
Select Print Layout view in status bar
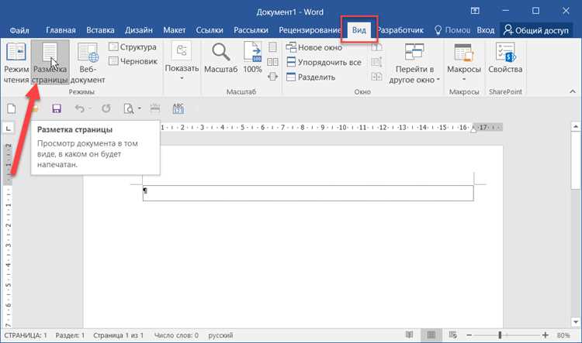pyautogui.click(x=431, y=335)
